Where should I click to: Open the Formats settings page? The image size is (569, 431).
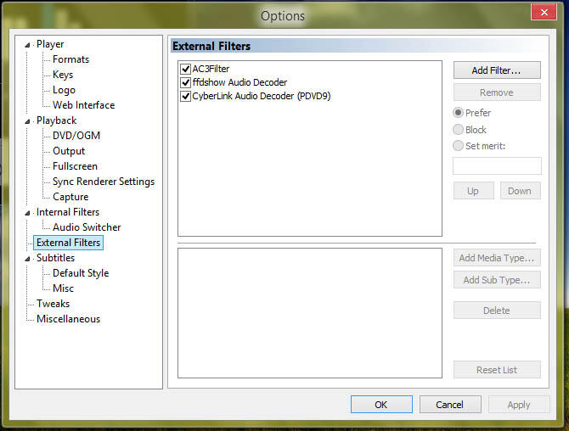pos(70,59)
